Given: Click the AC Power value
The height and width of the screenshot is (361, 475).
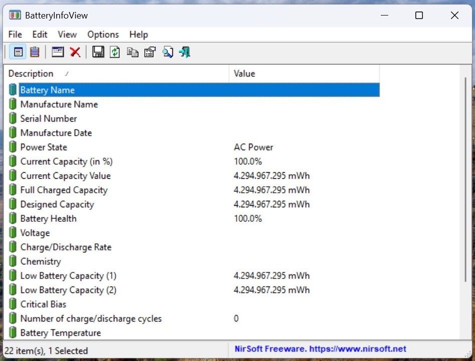Looking at the screenshot, I should 253,147.
